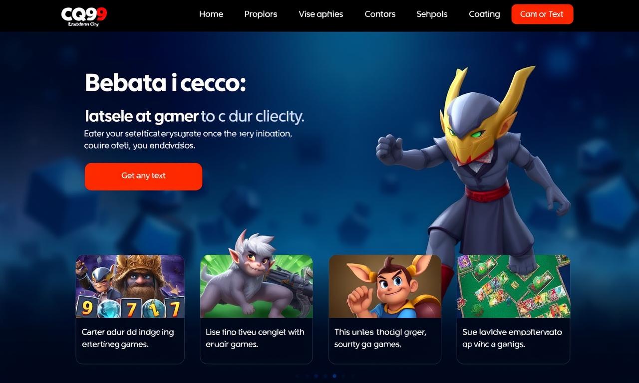Image resolution: width=639 pixels, height=383 pixels.
Task: Open the Coating menu item
Action: pos(484,14)
